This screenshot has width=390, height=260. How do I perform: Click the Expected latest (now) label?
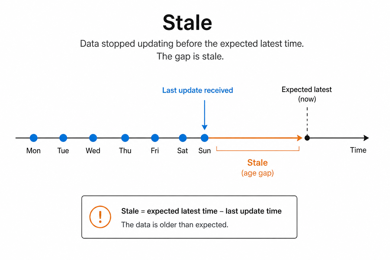[x=307, y=94]
